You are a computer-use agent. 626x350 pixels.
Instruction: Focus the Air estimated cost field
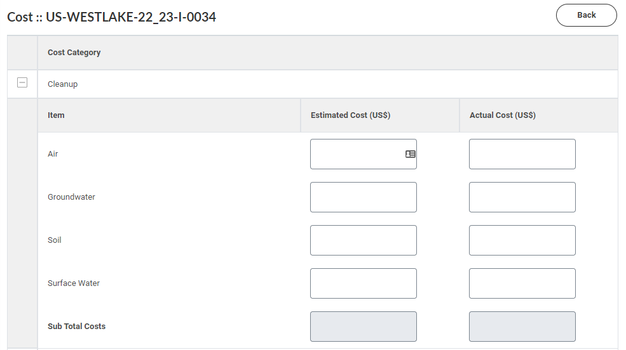(x=364, y=154)
